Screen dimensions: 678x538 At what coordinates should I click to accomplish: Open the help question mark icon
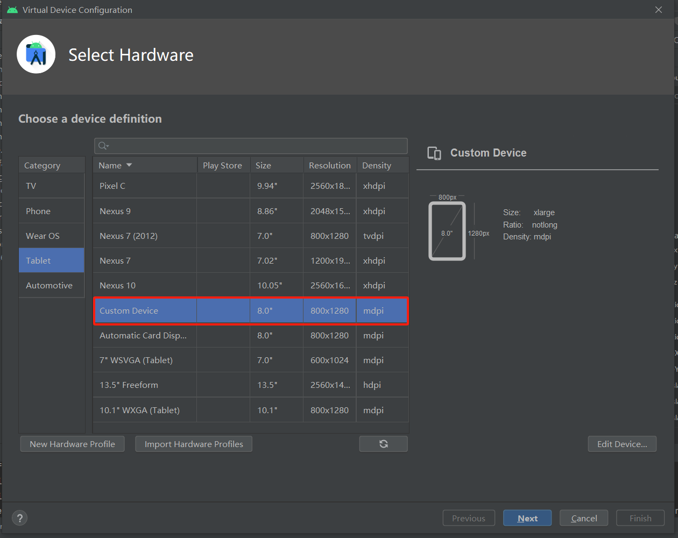20,518
